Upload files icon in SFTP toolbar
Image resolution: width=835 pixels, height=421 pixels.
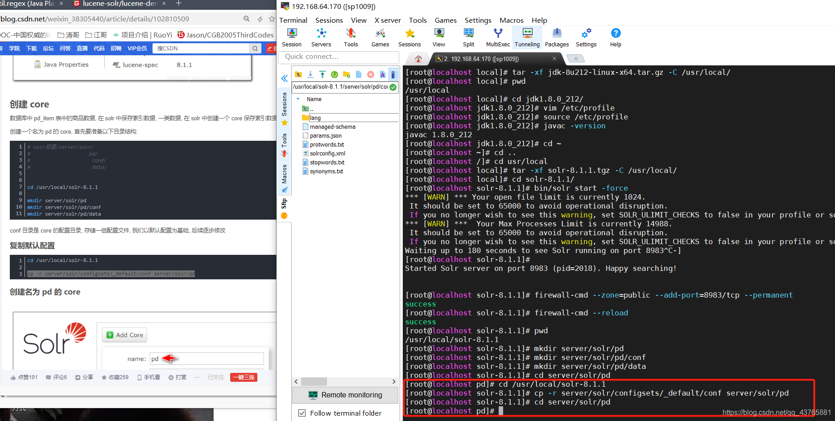click(x=322, y=74)
